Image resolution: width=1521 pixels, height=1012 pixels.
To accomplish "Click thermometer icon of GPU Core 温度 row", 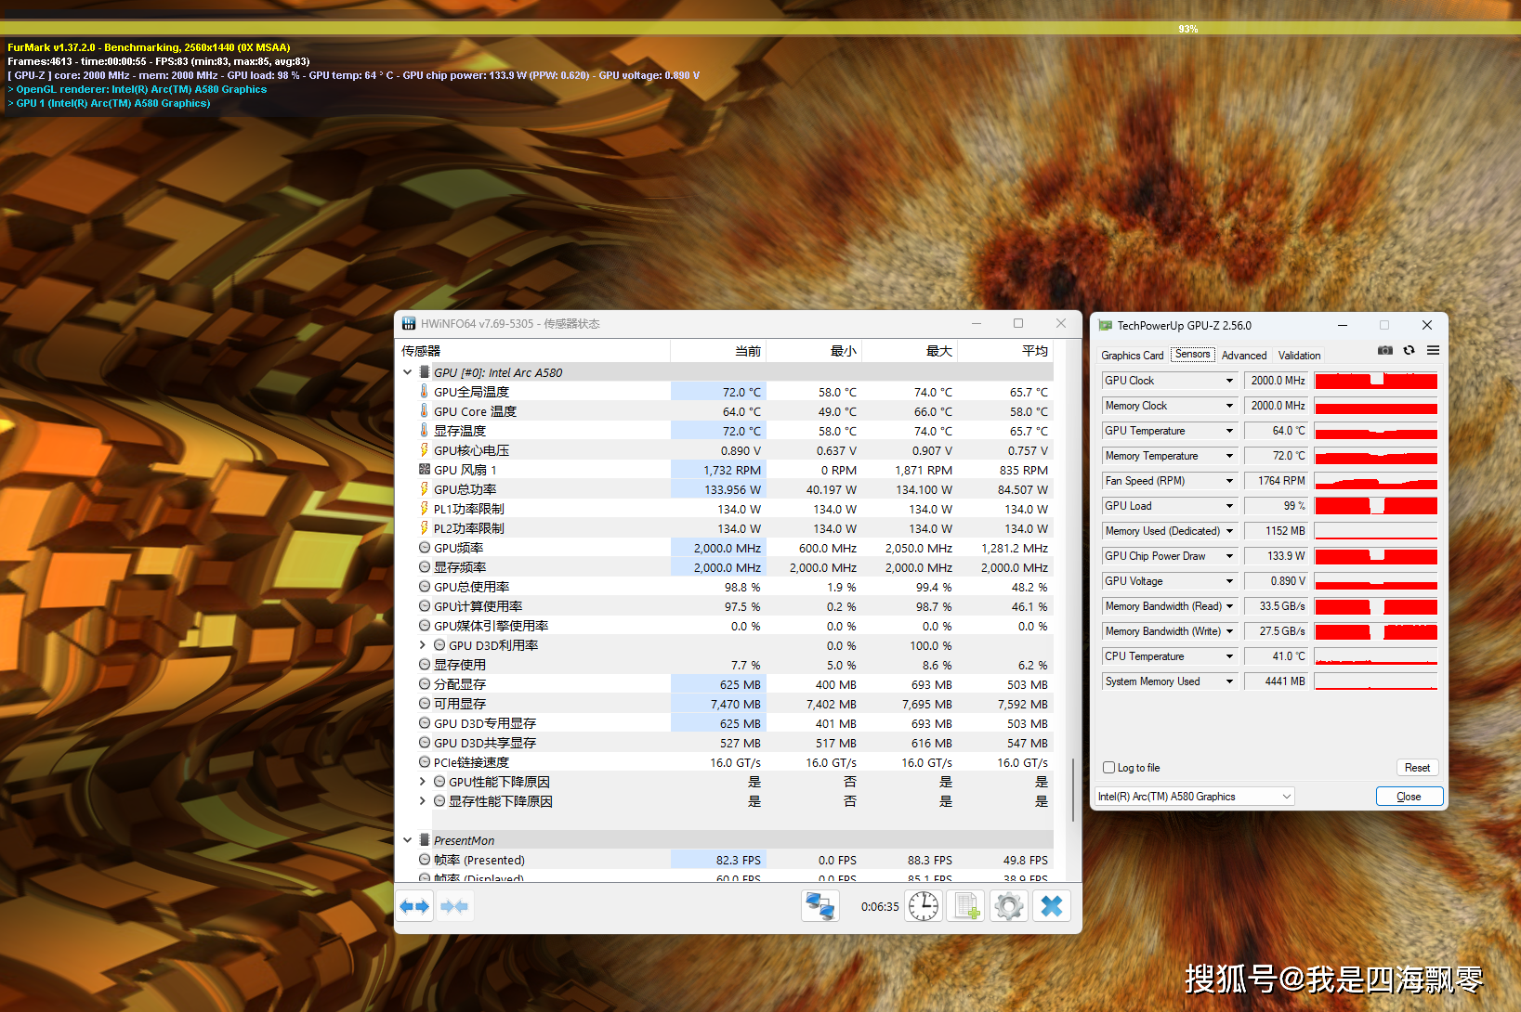I will click(x=424, y=411).
